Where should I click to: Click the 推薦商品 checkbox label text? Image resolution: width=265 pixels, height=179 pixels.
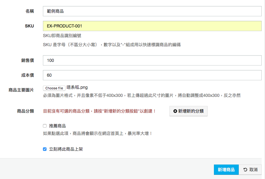coord(57,126)
